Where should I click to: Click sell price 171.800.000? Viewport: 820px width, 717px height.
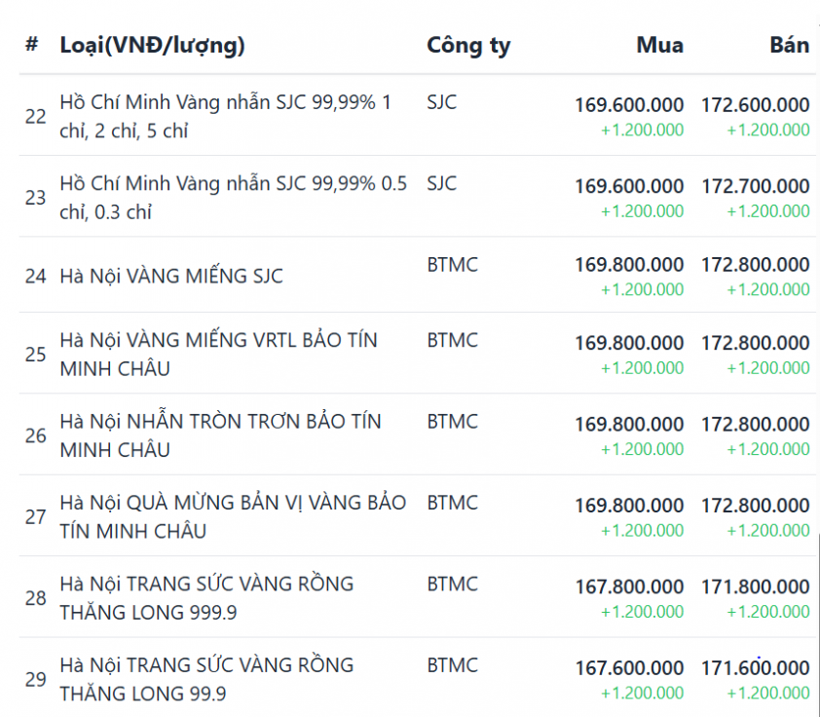(755, 586)
